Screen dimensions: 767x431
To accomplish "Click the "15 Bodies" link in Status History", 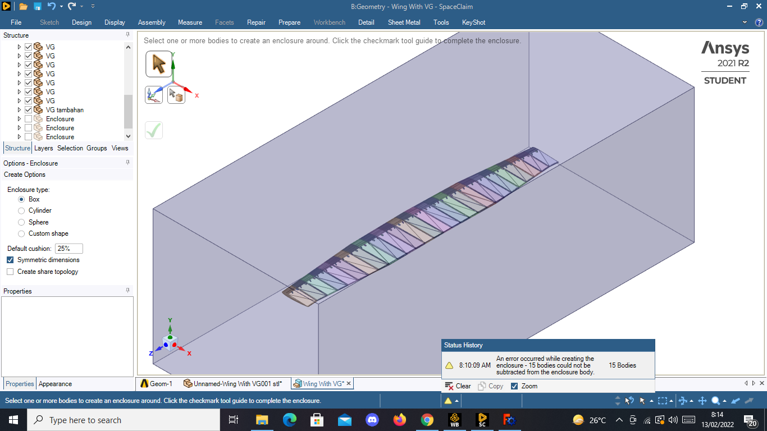I will pyautogui.click(x=622, y=365).
